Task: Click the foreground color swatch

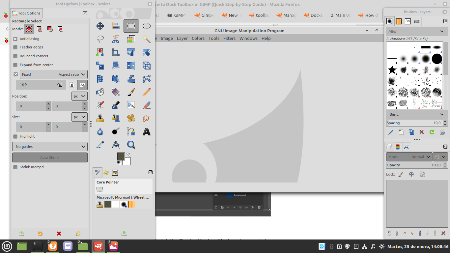Action: pos(121,156)
